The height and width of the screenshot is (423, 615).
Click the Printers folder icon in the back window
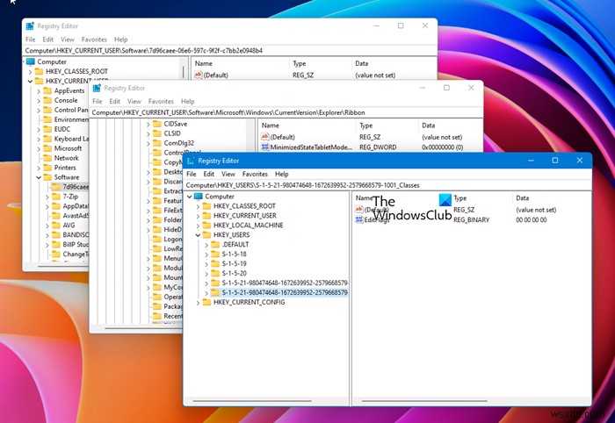pos(47,168)
